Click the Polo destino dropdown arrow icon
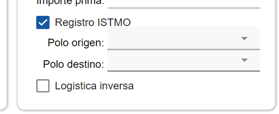 pyautogui.click(x=244, y=60)
